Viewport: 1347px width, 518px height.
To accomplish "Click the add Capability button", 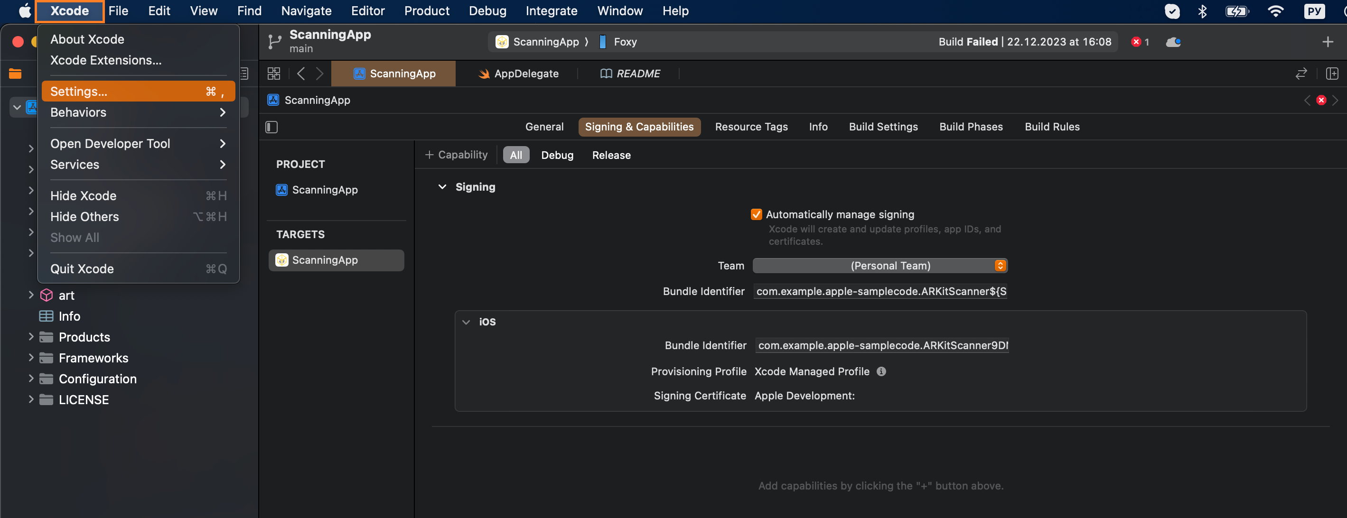I will [x=456, y=155].
